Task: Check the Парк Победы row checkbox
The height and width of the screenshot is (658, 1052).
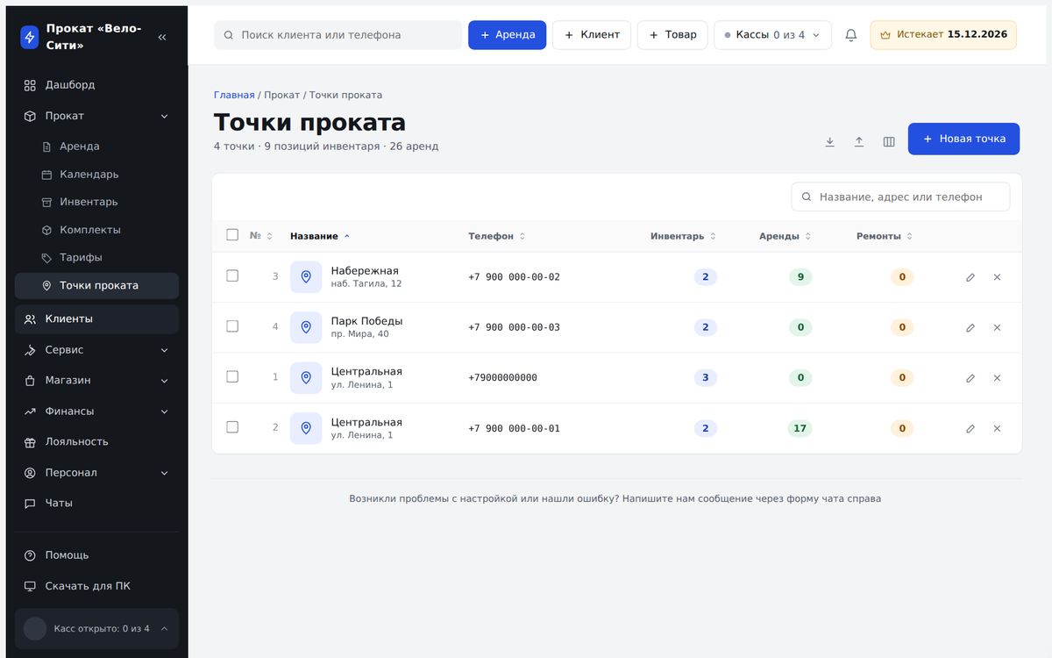Action: click(232, 326)
